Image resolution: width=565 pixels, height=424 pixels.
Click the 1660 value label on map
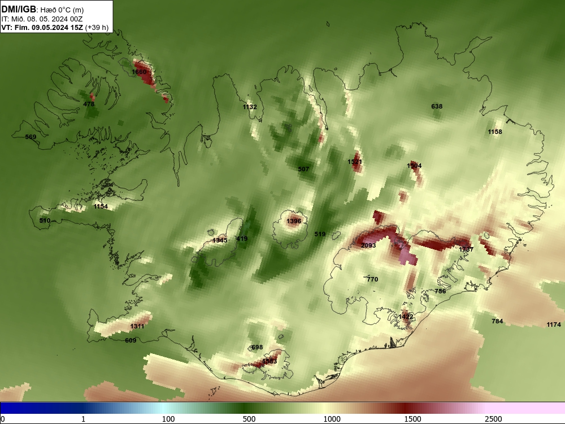pyautogui.click(x=139, y=72)
